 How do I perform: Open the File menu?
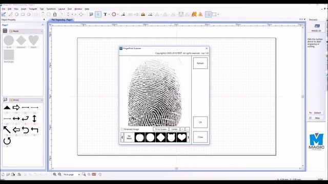click(4, 9)
